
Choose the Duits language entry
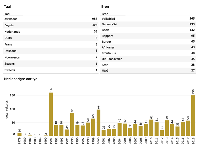tap(50, 38)
